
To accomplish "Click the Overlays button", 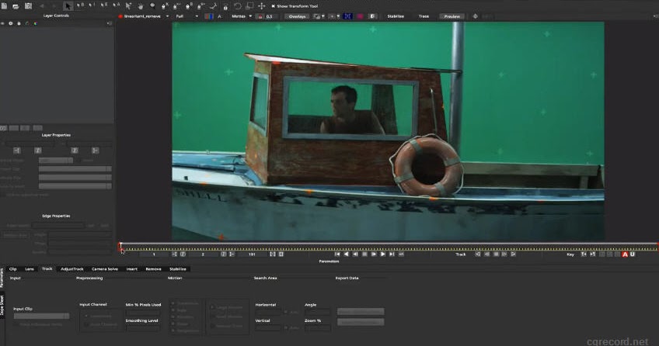I will pyautogui.click(x=297, y=16).
